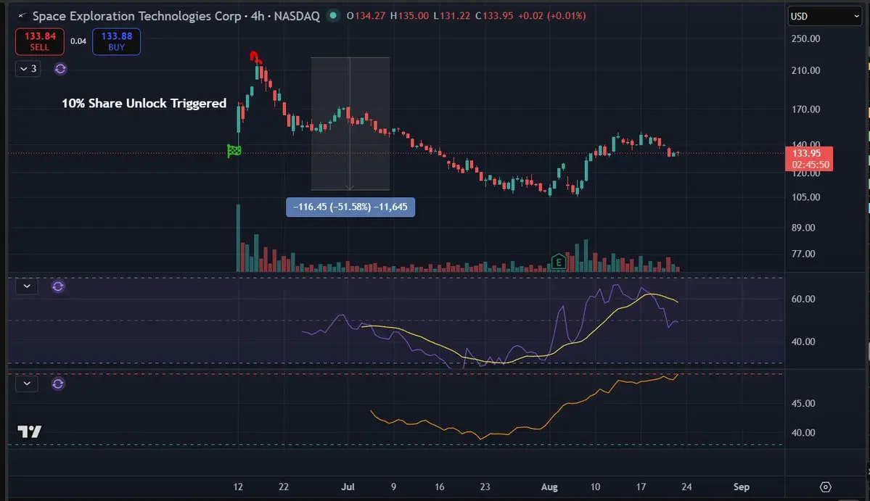Click the purple sync icon in bottom pane
Viewport: 870px width, 501px height.
pyautogui.click(x=58, y=384)
